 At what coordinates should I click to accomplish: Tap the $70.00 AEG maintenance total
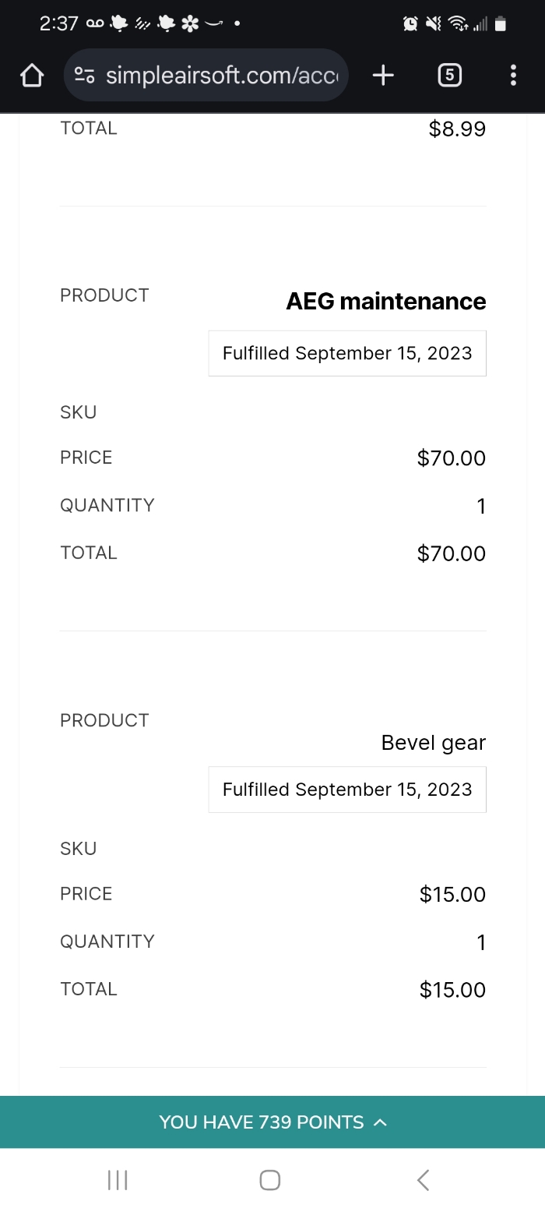(451, 553)
